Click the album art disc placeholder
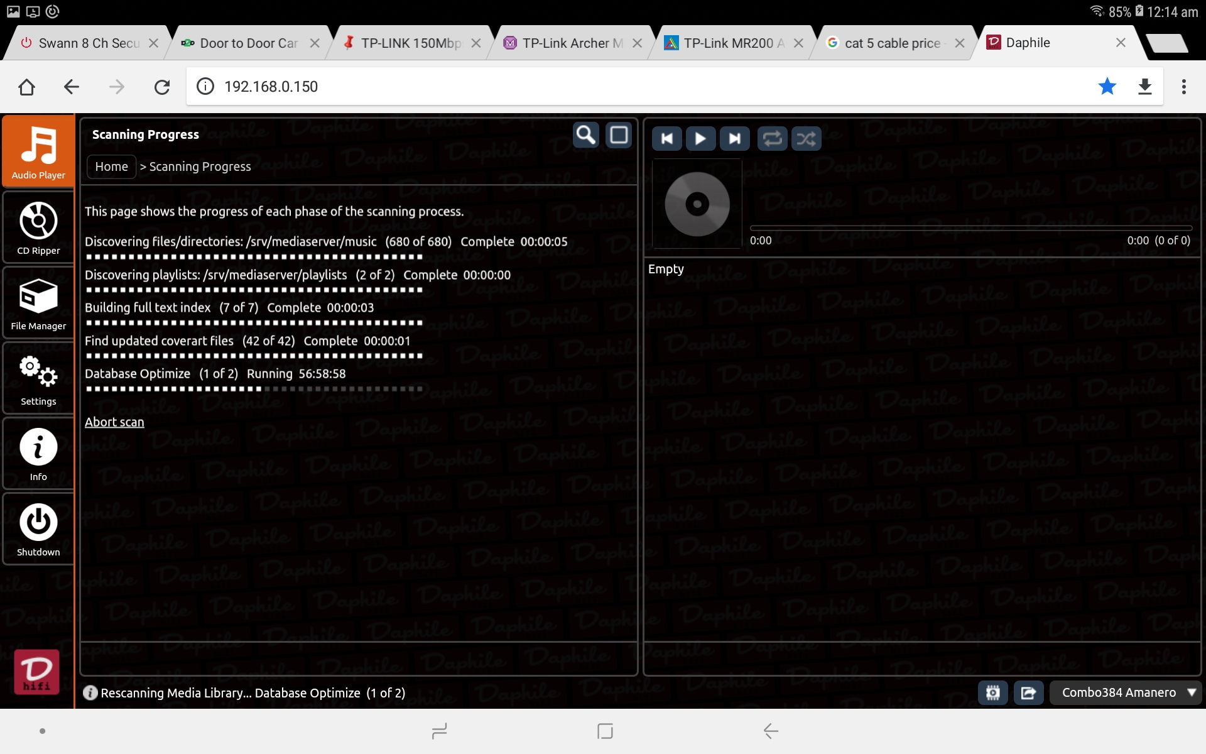The width and height of the screenshot is (1206, 754). click(697, 204)
